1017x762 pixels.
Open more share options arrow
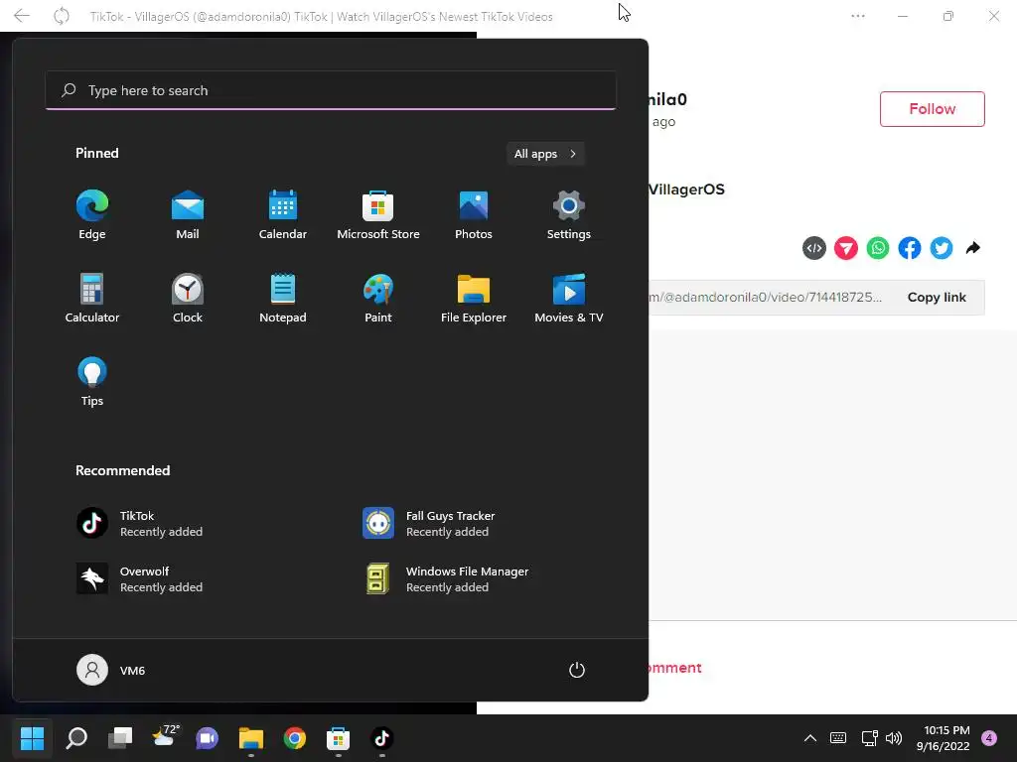973,248
